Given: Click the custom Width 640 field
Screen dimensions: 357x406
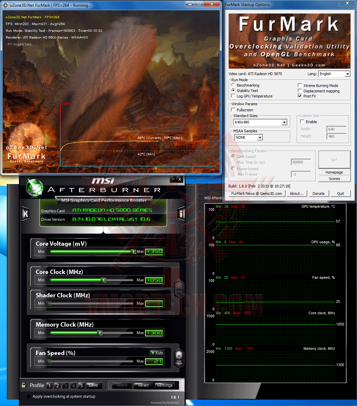Looking at the screenshot, I should pos(336,129).
